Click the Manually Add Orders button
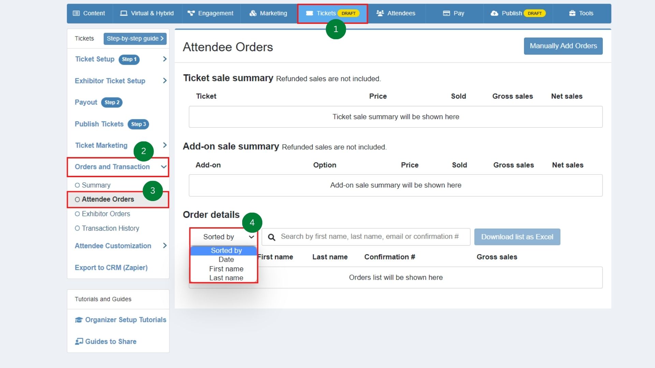The width and height of the screenshot is (655, 368). point(563,46)
